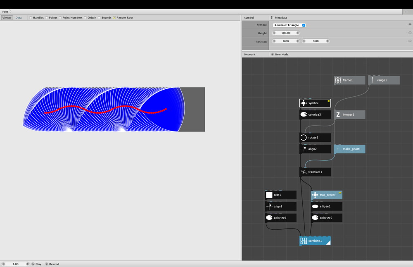
Task: Open the Symbol dropdown showing Reuleaux Triangle
Action: tap(289, 25)
